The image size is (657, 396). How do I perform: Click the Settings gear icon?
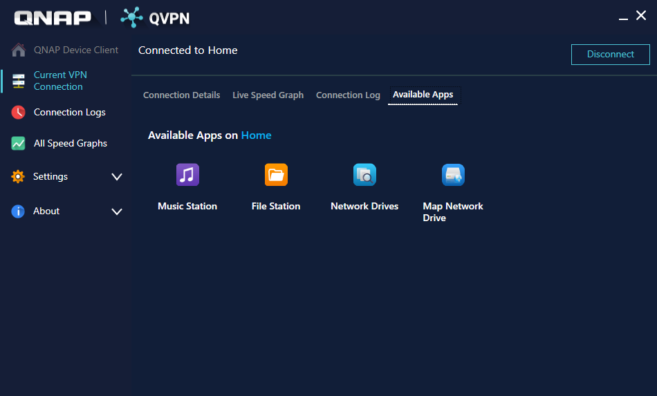point(18,176)
